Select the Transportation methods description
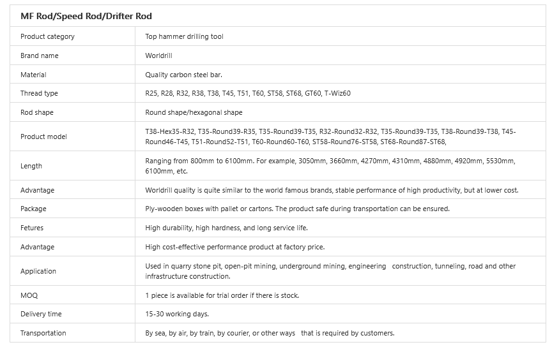This screenshot has width=552, height=354. 270,333
